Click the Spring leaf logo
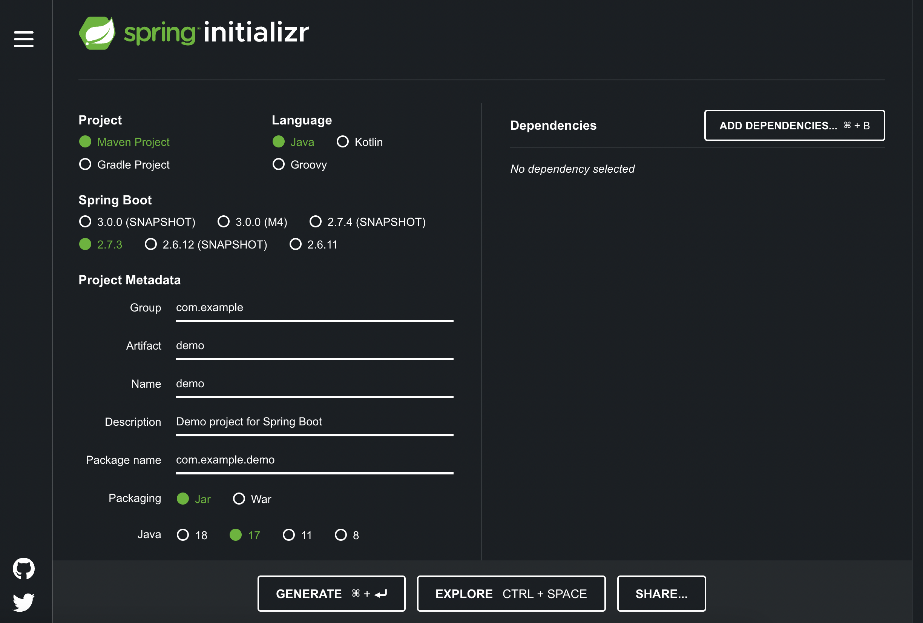The image size is (923, 623). [x=97, y=33]
